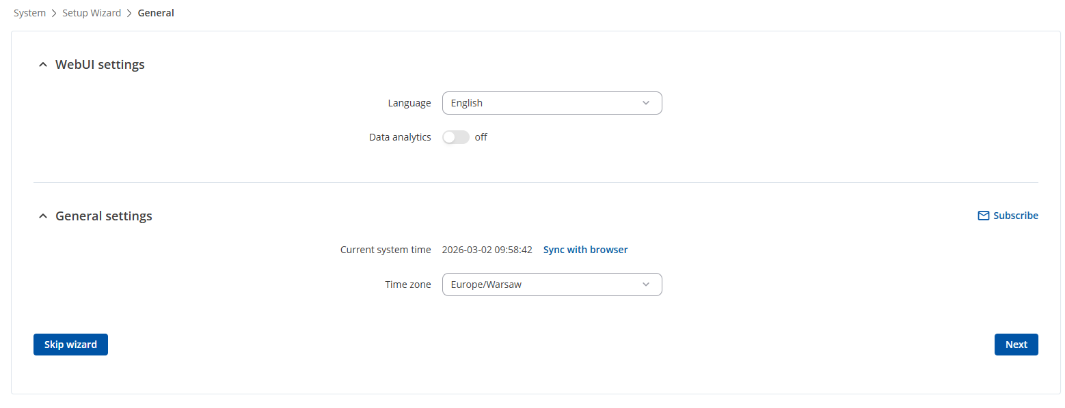
Task: Click the Subscribe envelope icon
Action: tap(983, 216)
